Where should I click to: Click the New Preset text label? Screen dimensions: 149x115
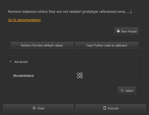pyautogui.click(x=129, y=31)
